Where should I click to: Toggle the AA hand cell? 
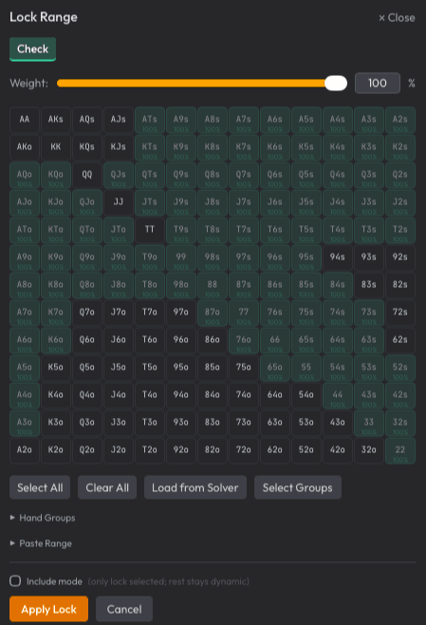pos(25,120)
